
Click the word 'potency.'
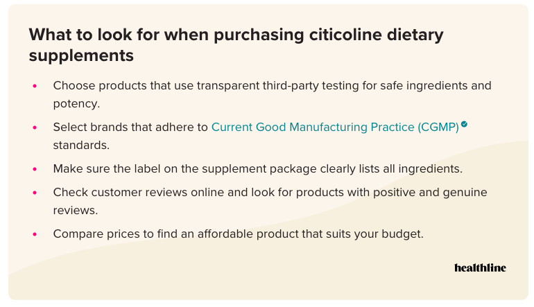[76, 104]
